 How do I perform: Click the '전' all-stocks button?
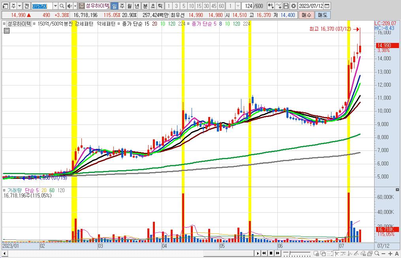[26, 6]
